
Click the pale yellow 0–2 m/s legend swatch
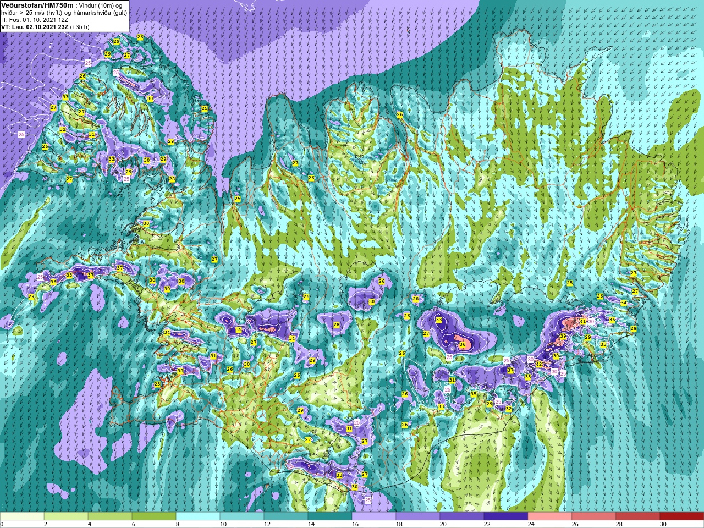point(22,516)
